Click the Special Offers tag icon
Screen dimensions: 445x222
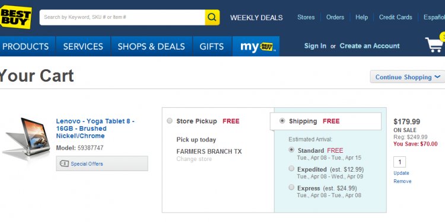coord(65,163)
